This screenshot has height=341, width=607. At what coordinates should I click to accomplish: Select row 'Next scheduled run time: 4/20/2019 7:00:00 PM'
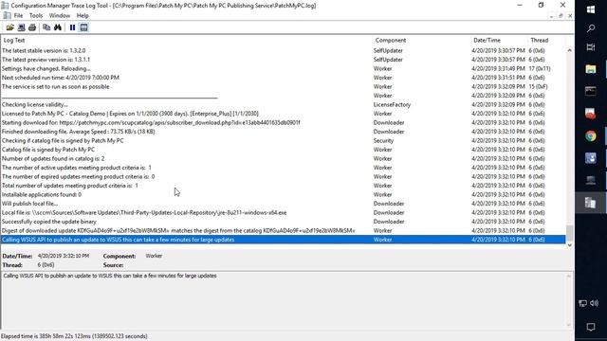point(283,78)
